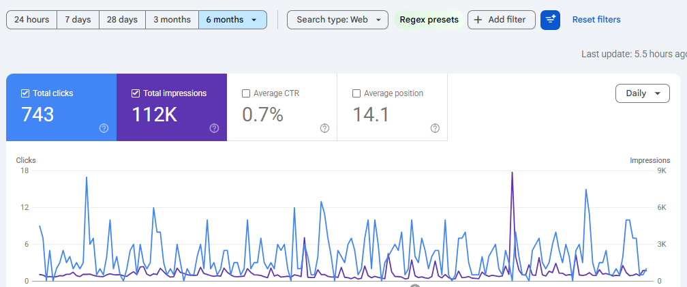Click the Regex presets button
The image size is (687, 287).
click(429, 20)
